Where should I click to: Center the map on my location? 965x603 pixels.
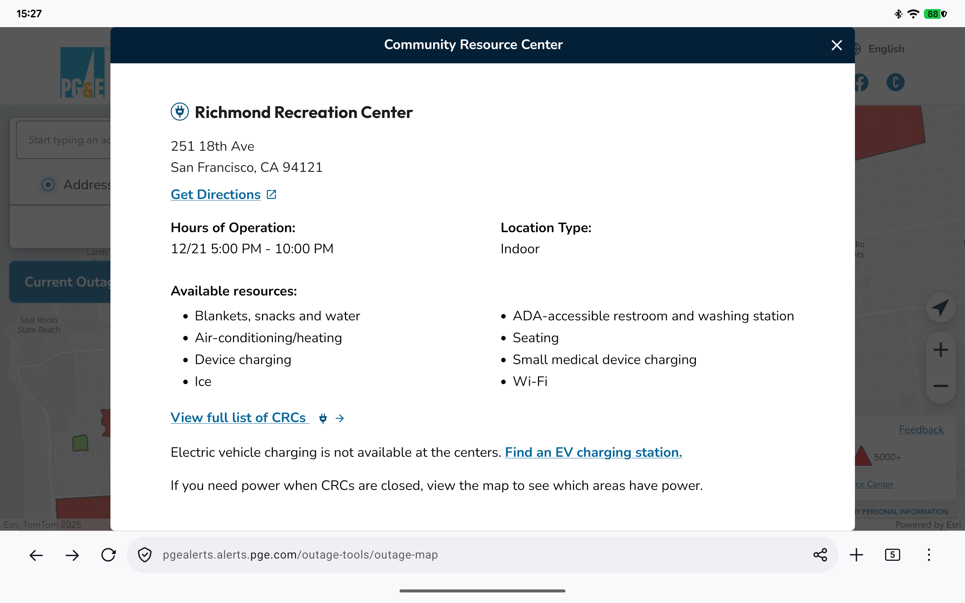[940, 308]
